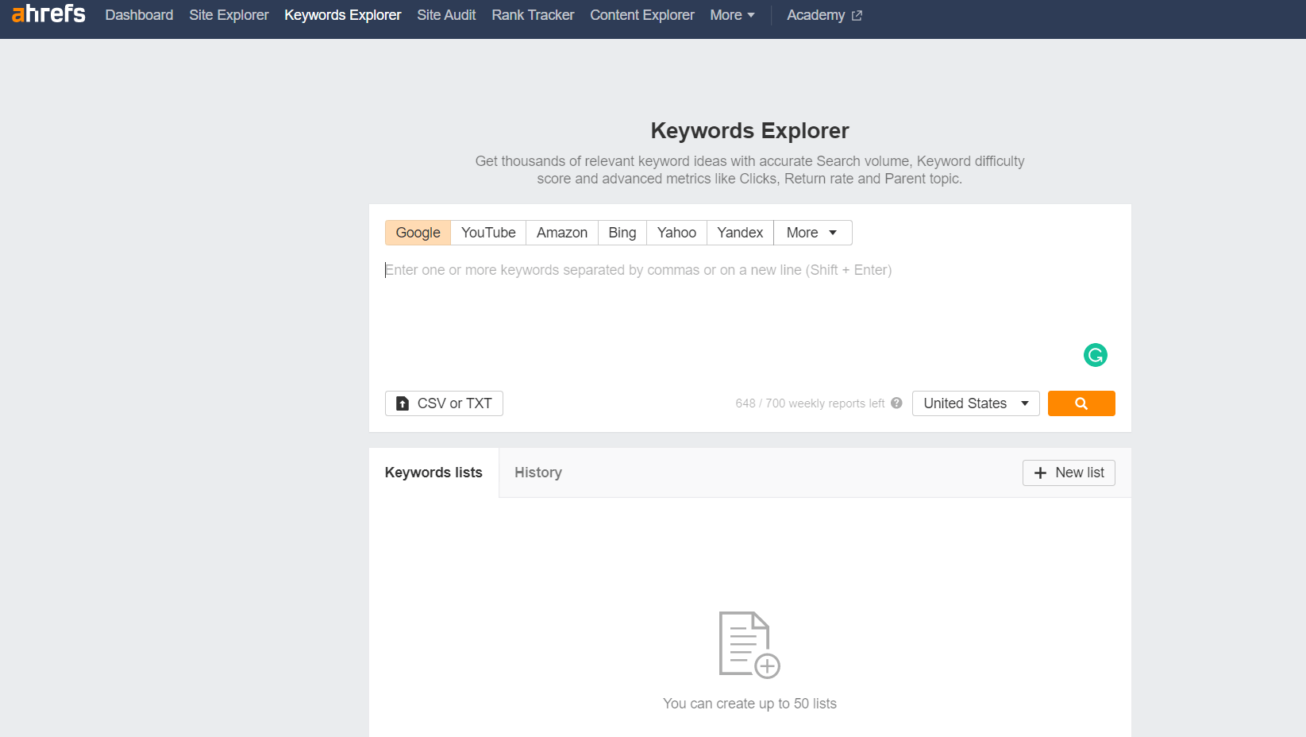
Task: Click the Grammarly icon in the keyword box
Action: pyautogui.click(x=1096, y=355)
